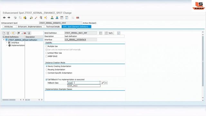Click the yellow expand icon in the tree toolbar
This screenshot has height=116, width=206.
pyautogui.click(x=13, y=33)
